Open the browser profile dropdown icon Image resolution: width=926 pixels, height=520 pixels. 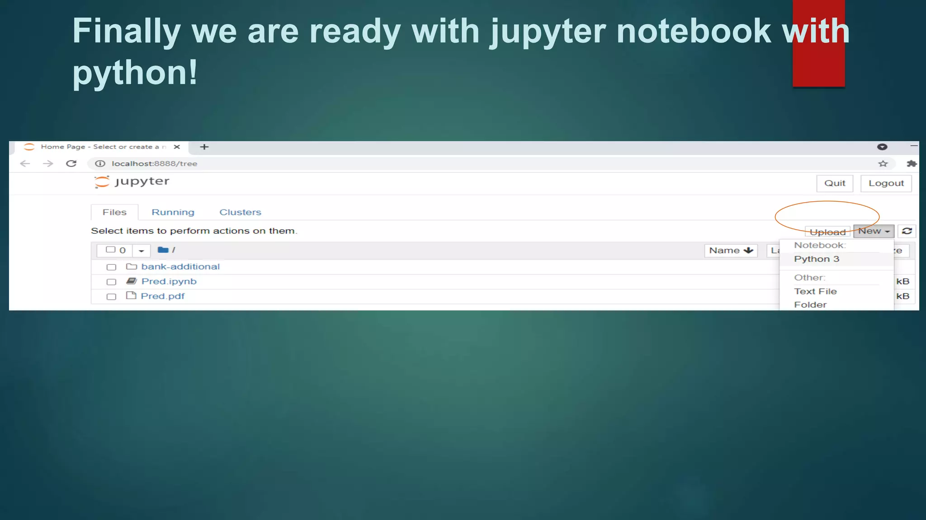click(x=882, y=147)
